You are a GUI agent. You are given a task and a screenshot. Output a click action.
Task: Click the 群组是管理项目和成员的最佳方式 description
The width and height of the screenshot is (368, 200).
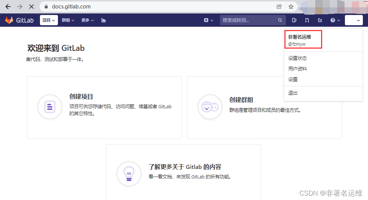click(x=265, y=110)
